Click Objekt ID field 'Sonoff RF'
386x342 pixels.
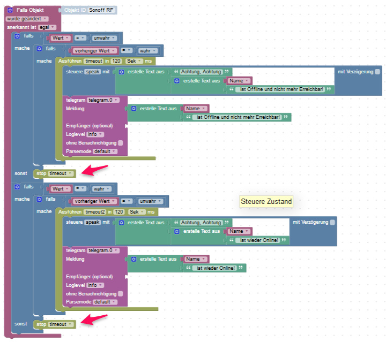click(x=101, y=10)
